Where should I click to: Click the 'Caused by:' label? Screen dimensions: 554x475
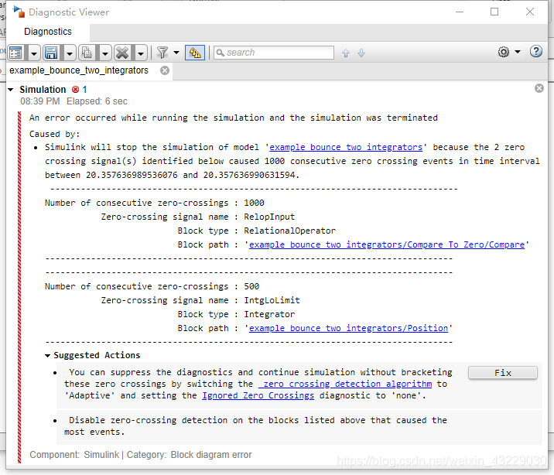tap(55, 134)
